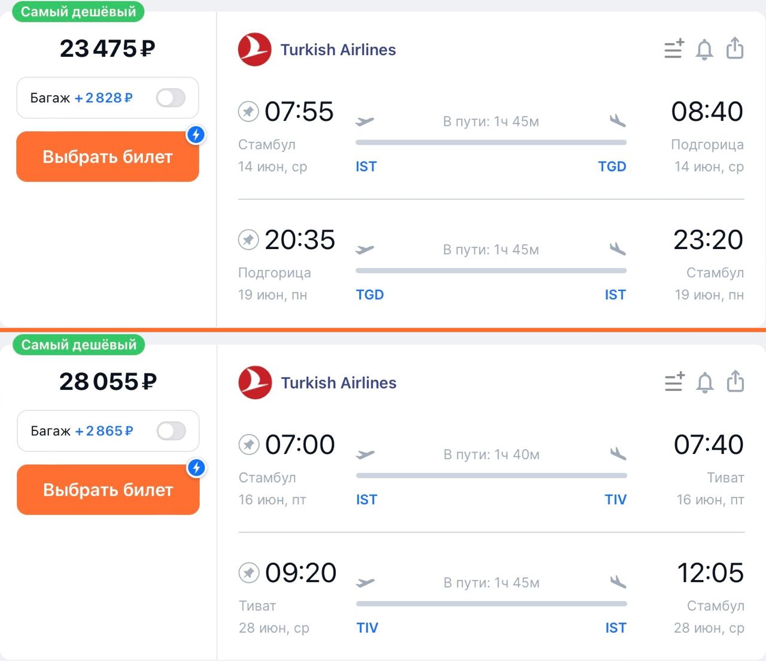Click IST departure code on 07:55 flight
This screenshot has width=766, height=661.
[366, 166]
